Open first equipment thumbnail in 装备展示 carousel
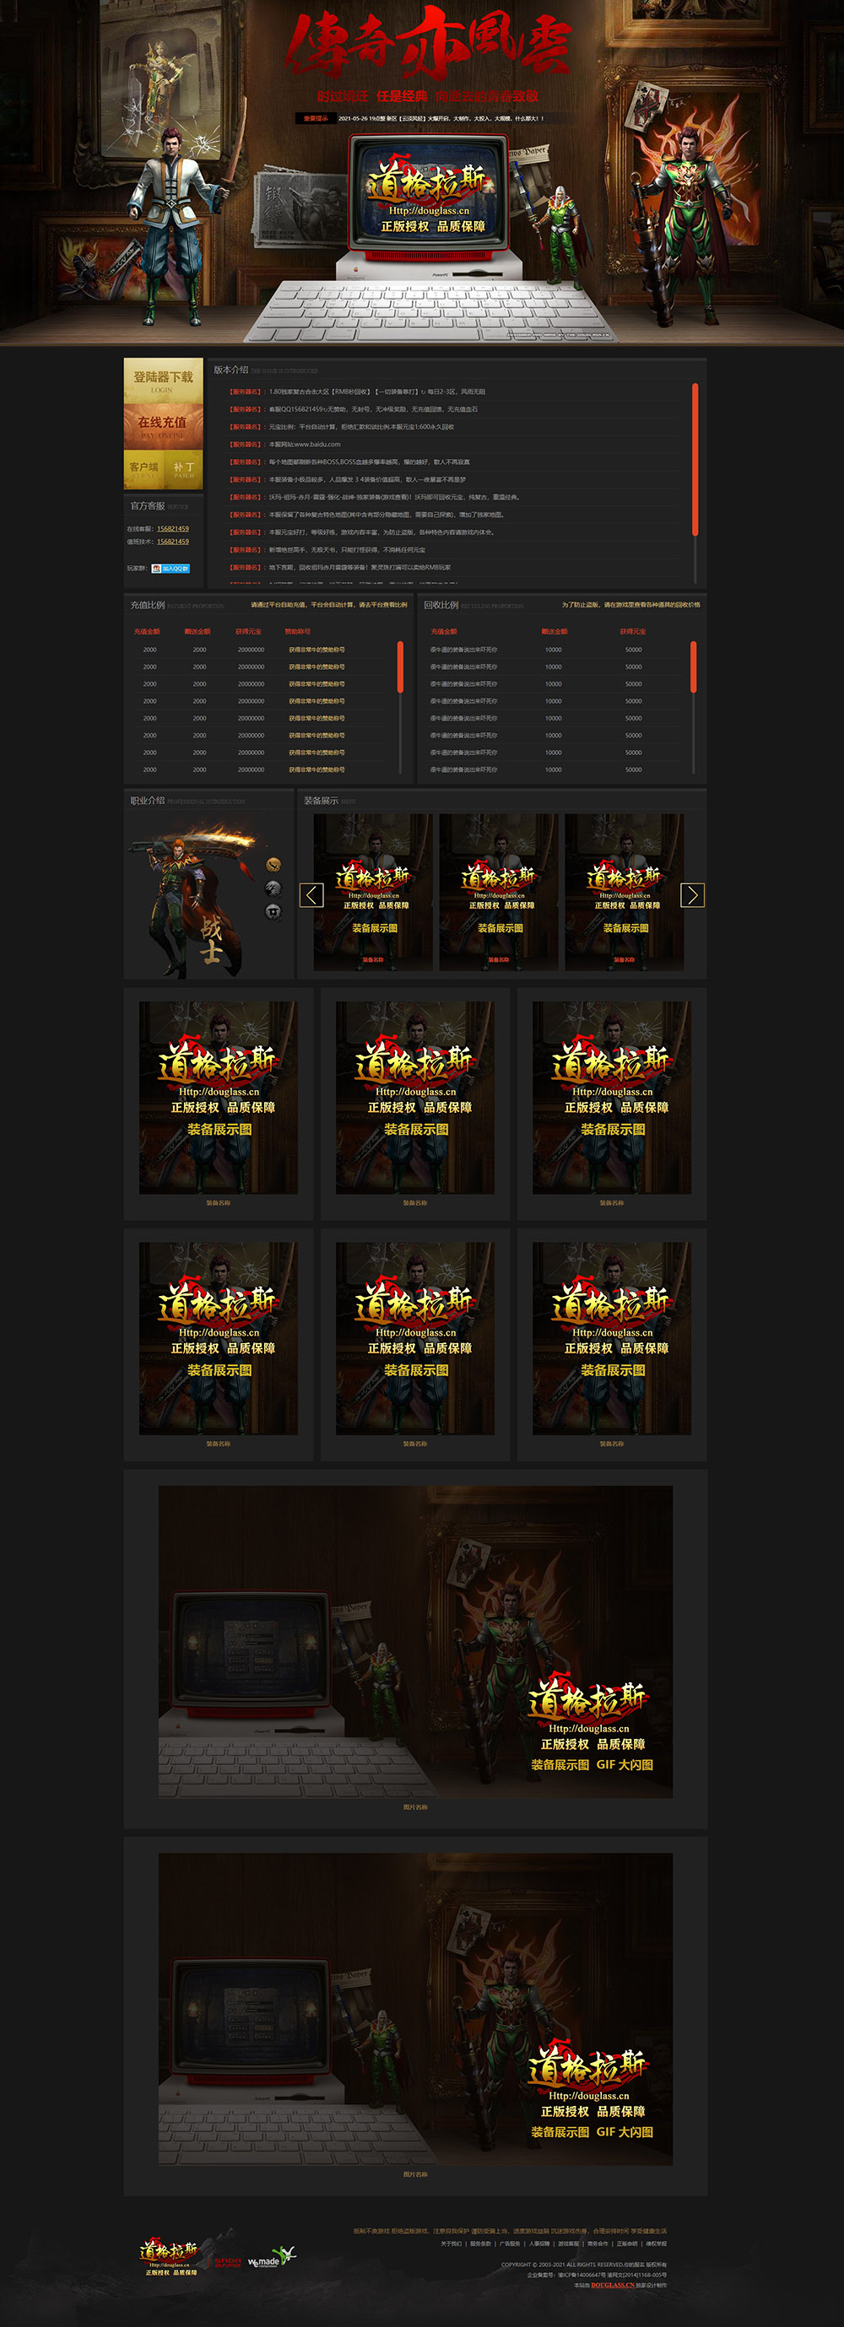844x2327 pixels. 373,892
